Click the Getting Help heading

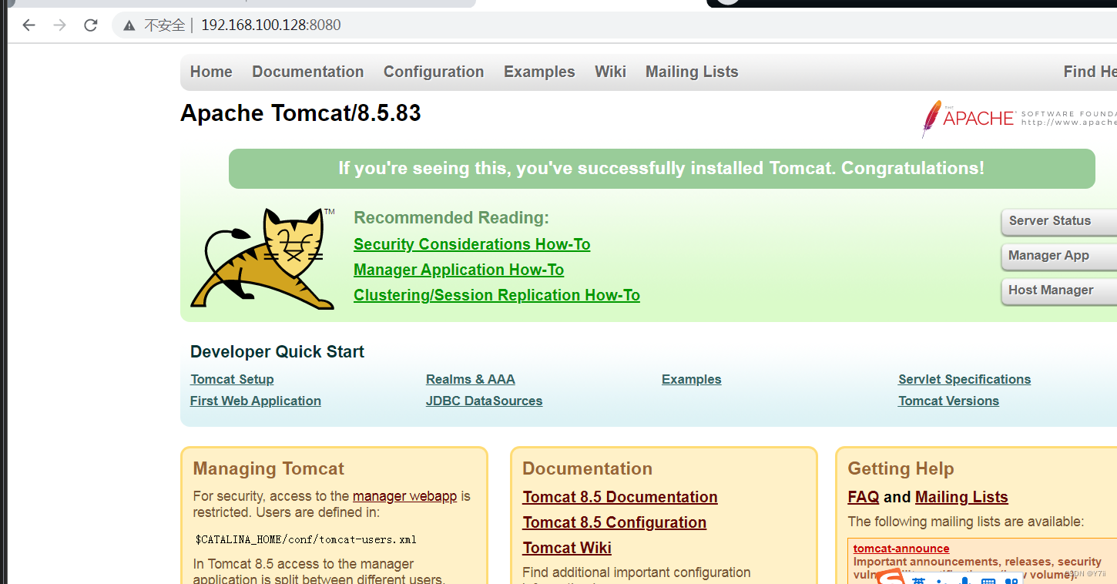pos(901,468)
